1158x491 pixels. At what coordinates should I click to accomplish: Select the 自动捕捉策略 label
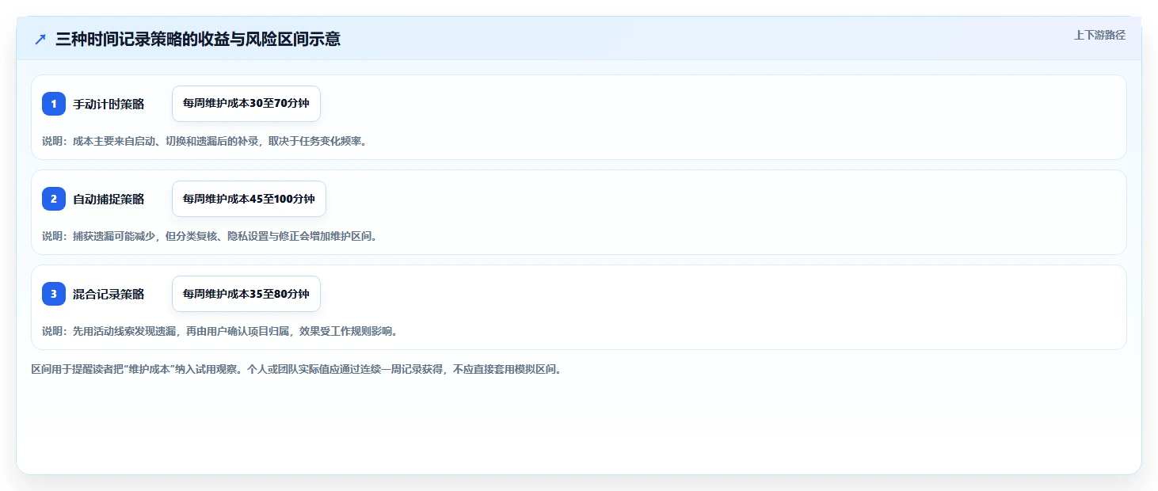109,199
